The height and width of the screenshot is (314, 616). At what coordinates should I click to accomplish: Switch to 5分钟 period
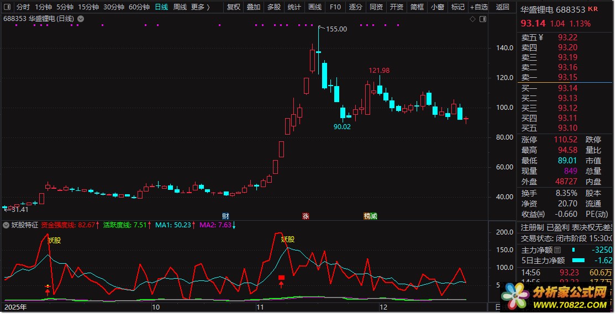[65, 7]
